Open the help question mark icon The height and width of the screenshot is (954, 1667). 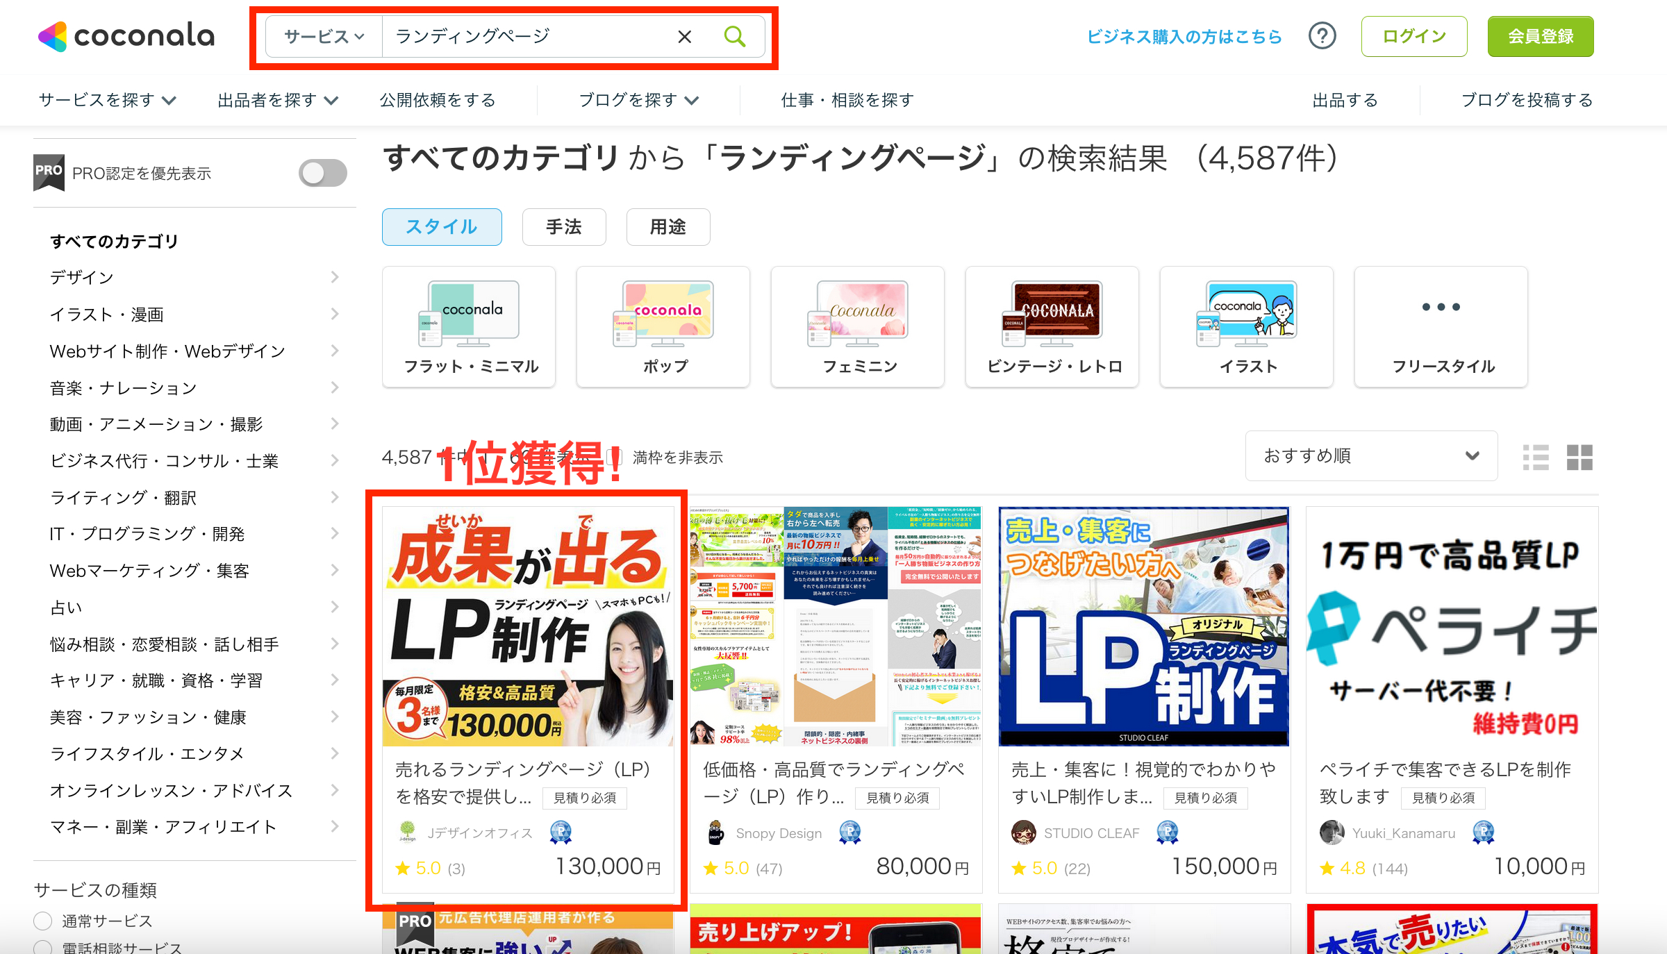[x=1322, y=36]
